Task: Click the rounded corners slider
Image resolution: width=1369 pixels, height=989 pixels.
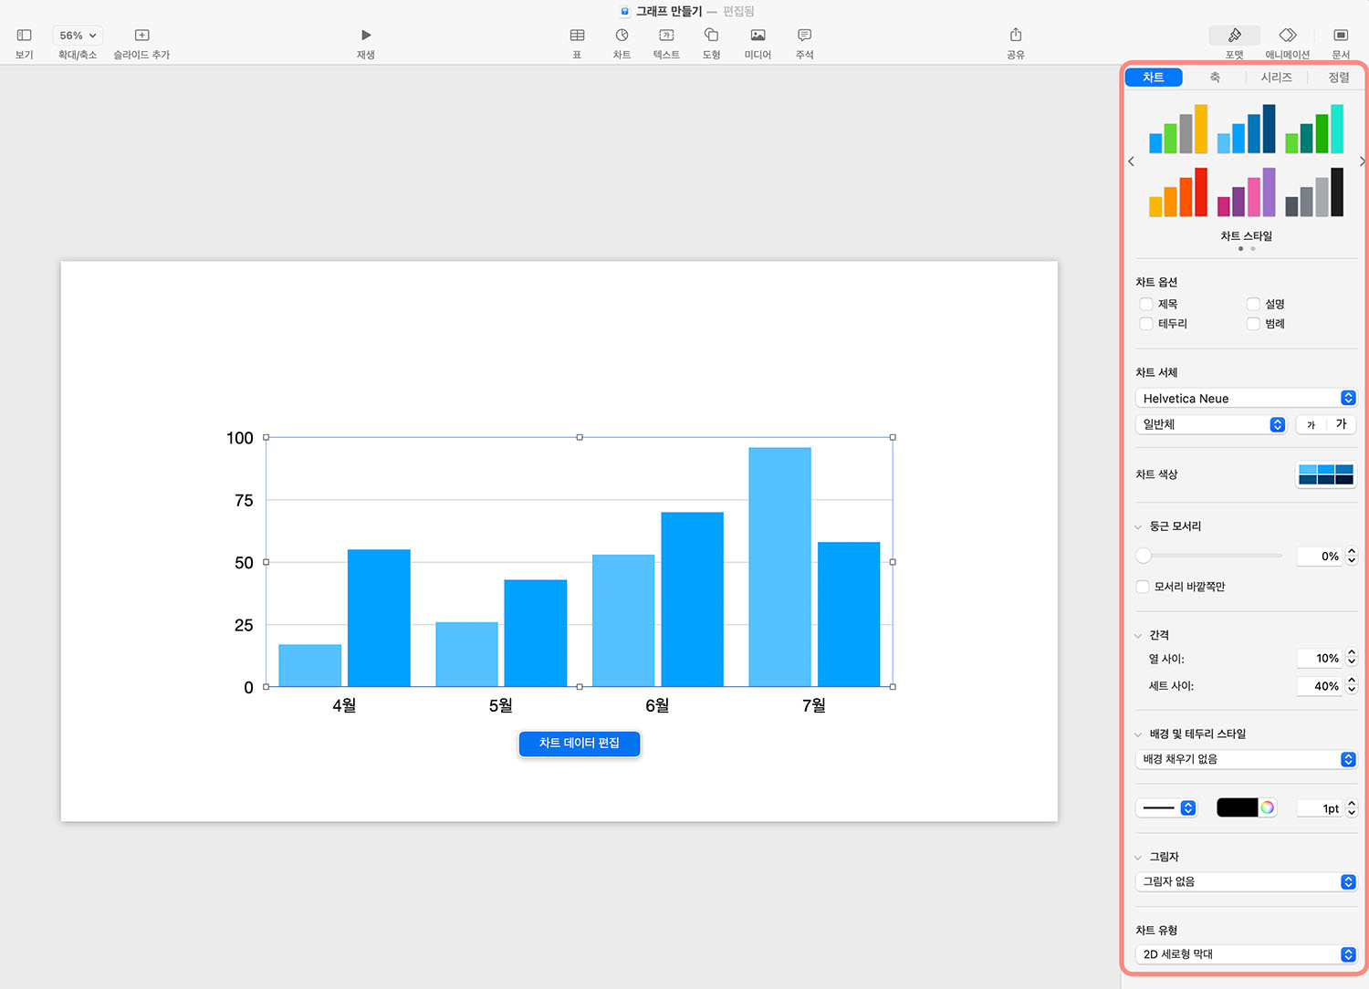Action: click(1209, 556)
